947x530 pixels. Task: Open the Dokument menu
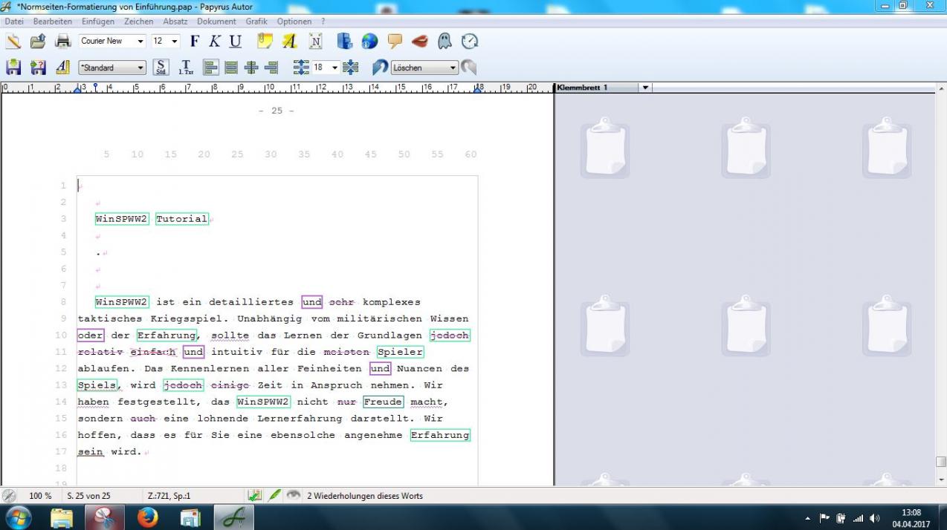[216, 22]
